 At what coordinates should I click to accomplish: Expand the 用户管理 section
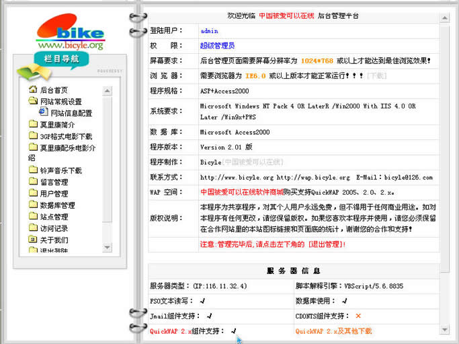tap(54, 194)
